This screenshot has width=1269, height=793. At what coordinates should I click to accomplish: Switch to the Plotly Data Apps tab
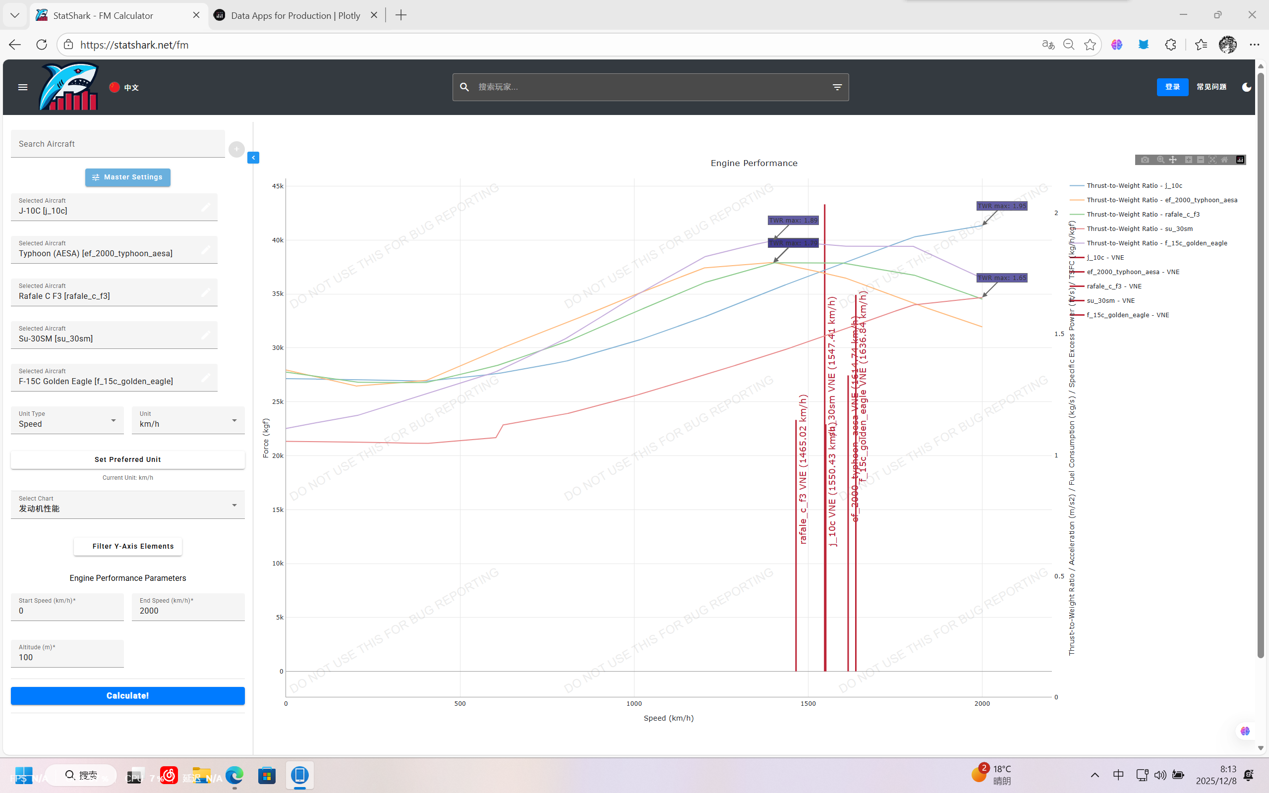[295, 15]
